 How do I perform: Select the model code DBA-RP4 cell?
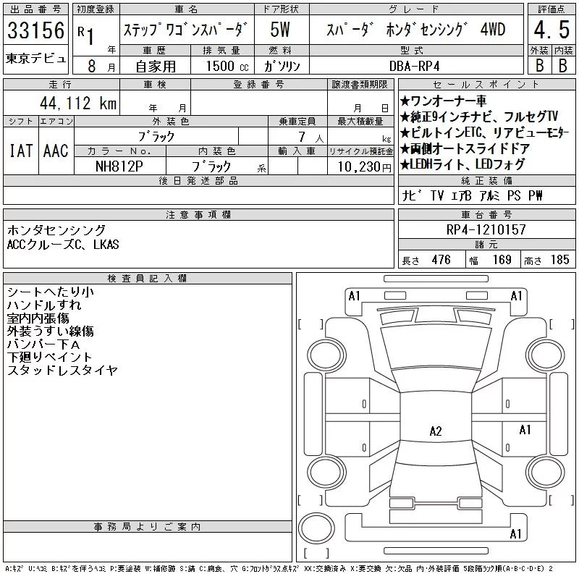tap(416, 65)
